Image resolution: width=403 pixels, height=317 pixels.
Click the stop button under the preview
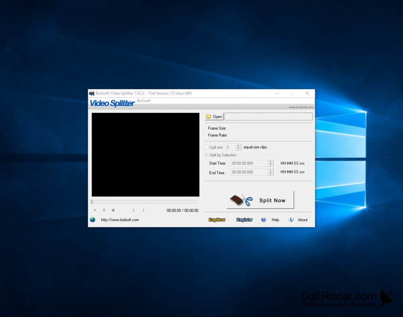(113, 210)
